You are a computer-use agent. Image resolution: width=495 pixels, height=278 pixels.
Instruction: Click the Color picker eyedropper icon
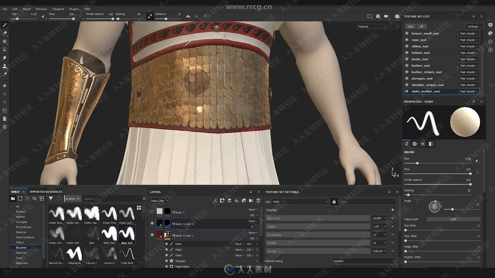tap(4, 74)
